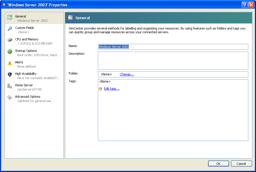Viewport: 256px width, 172px height.
Task: Click the Edit tags... link
Action: [x=112, y=89]
